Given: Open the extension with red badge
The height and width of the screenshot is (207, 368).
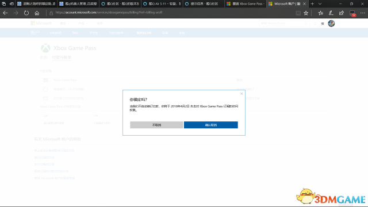Looking at the screenshot, I should click(x=352, y=13).
